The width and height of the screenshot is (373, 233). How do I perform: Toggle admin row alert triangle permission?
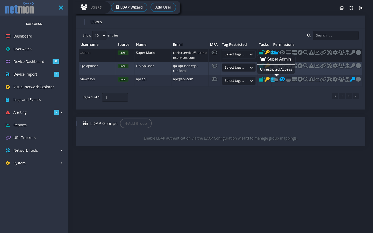point(311,53)
